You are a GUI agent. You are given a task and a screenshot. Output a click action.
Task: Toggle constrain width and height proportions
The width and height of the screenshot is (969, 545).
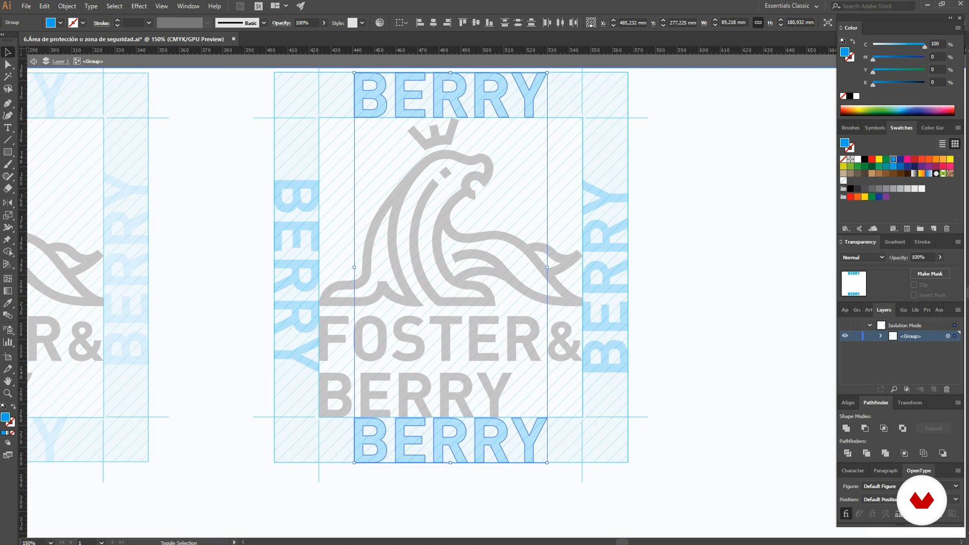[x=758, y=23]
